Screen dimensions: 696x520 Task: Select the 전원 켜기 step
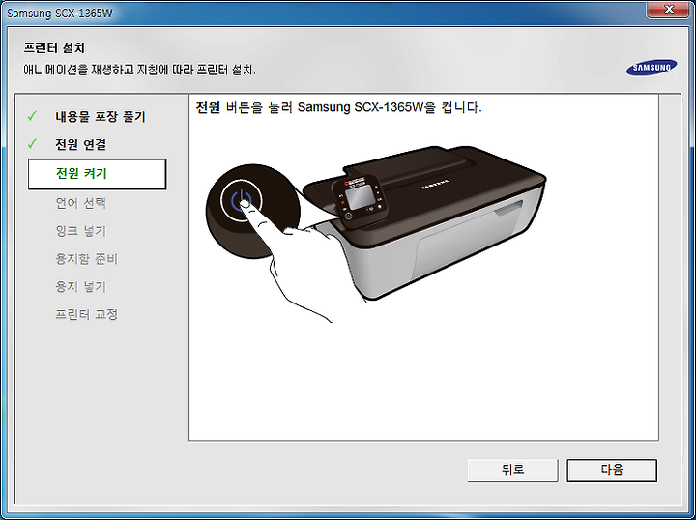click(x=98, y=174)
